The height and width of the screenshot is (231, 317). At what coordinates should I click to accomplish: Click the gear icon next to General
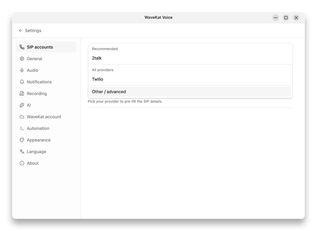(22, 59)
